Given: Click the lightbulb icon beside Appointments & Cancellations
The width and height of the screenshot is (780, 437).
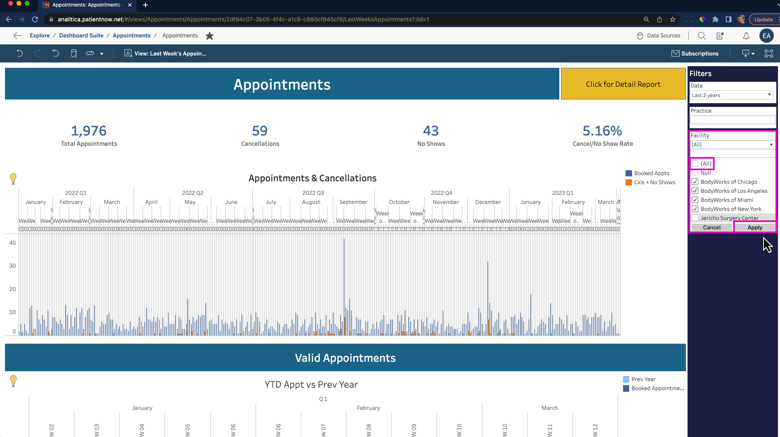Looking at the screenshot, I should point(13,179).
